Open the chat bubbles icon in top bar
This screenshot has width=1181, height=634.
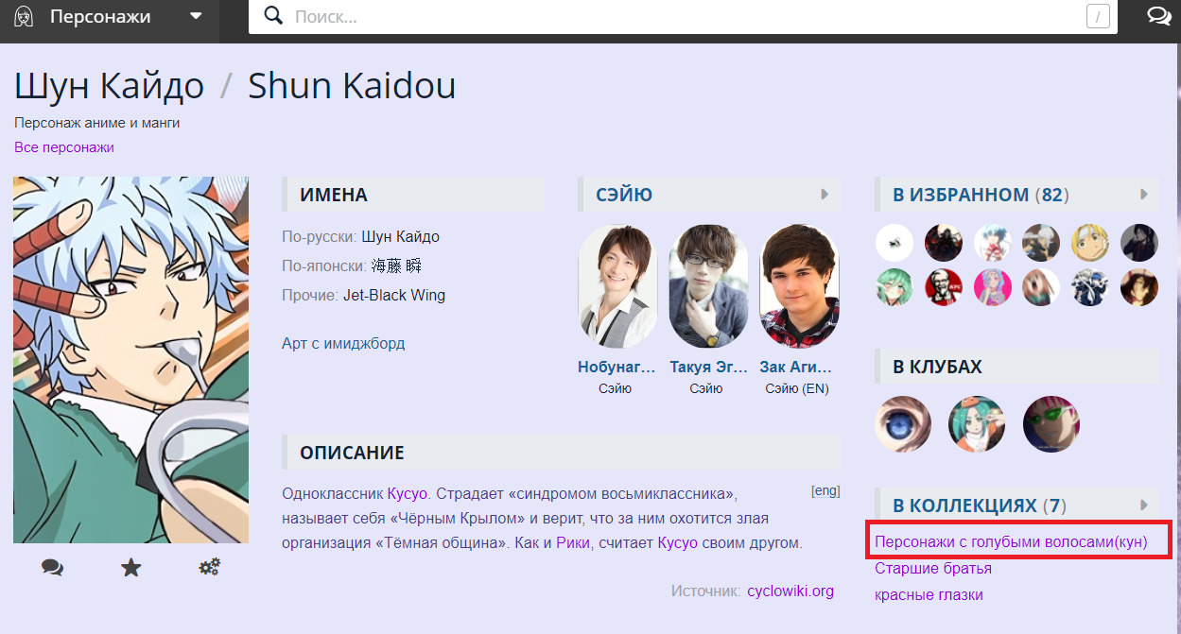coord(1157,16)
